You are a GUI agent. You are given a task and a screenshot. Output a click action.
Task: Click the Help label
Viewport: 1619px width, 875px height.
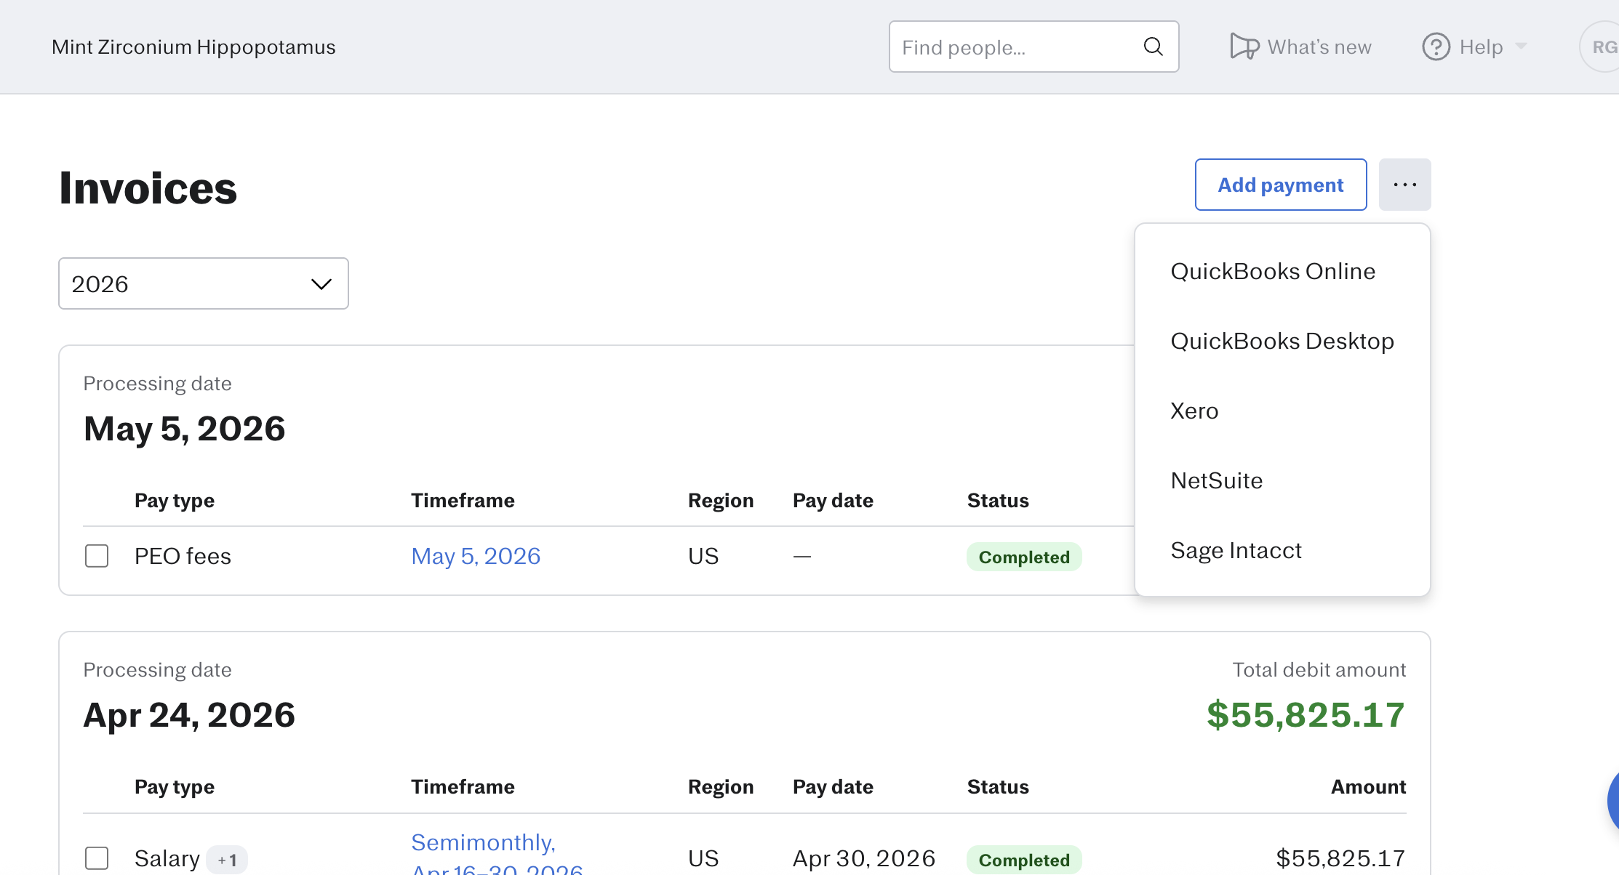1481,47
